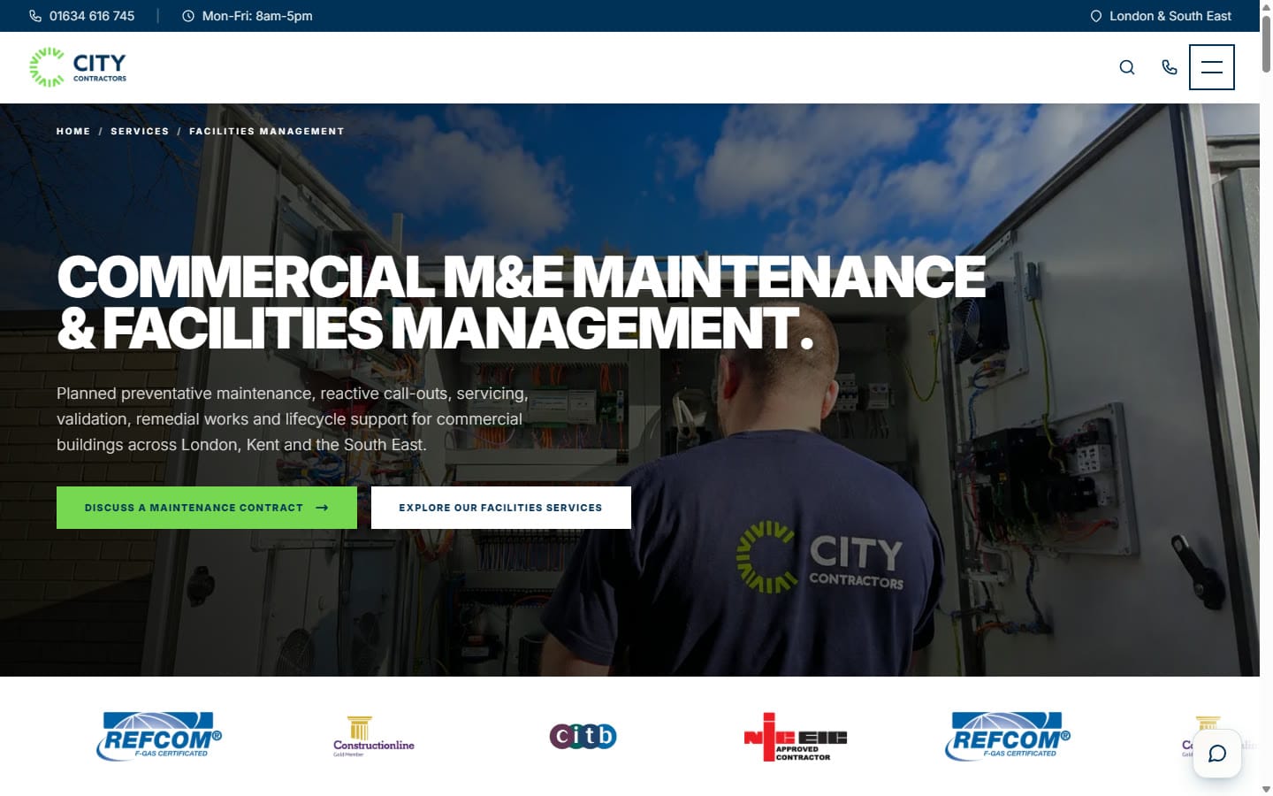
Task: Click the Commercial M&E Maintenance headline
Action: (x=522, y=302)
